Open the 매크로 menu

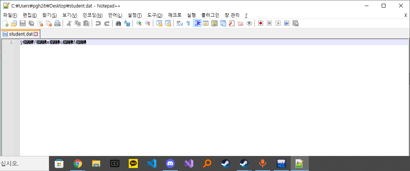(175, 15)
